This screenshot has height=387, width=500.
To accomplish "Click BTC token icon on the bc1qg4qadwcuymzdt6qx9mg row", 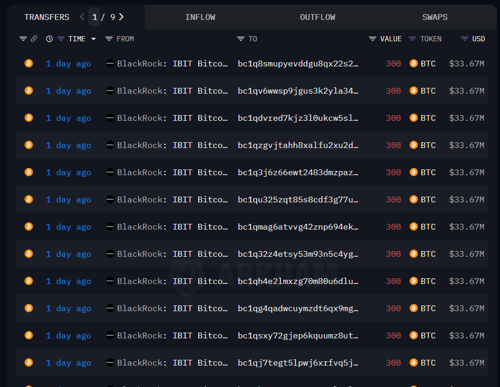I will pyautogui.click(x=414, y=308).
